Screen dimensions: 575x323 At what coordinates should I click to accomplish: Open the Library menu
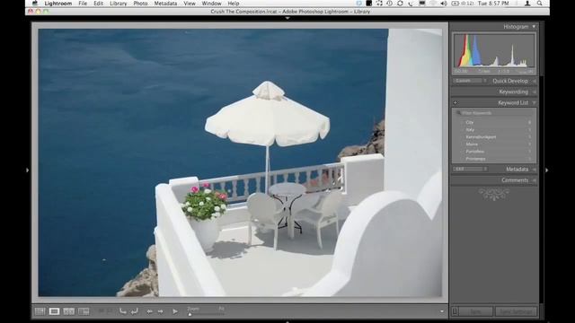tap(118, 4)
